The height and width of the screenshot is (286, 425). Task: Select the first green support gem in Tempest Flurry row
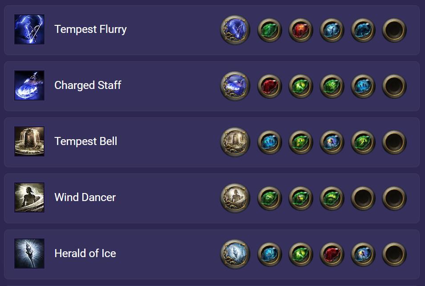269,30
